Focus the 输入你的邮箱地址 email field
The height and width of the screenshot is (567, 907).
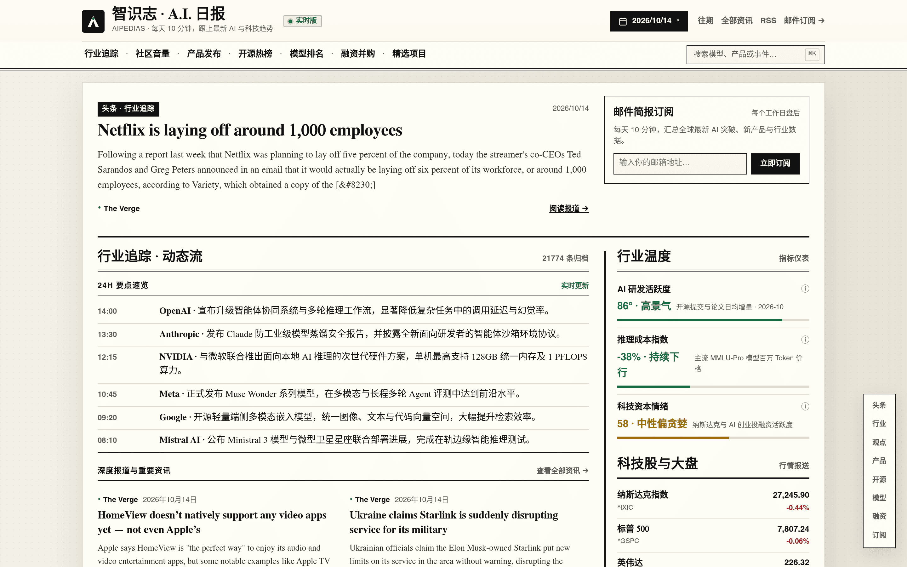[x=680, y=163]
